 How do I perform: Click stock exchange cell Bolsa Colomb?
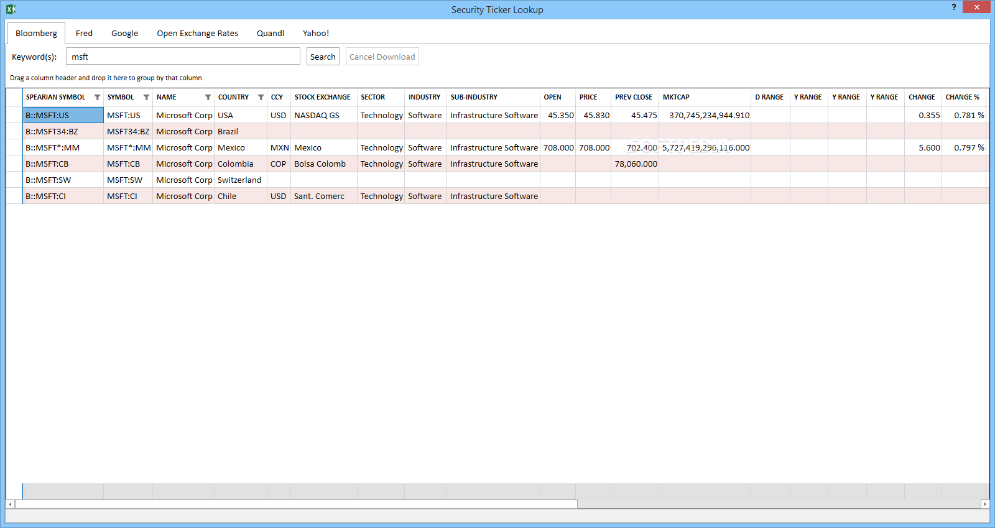click(324, 164)
